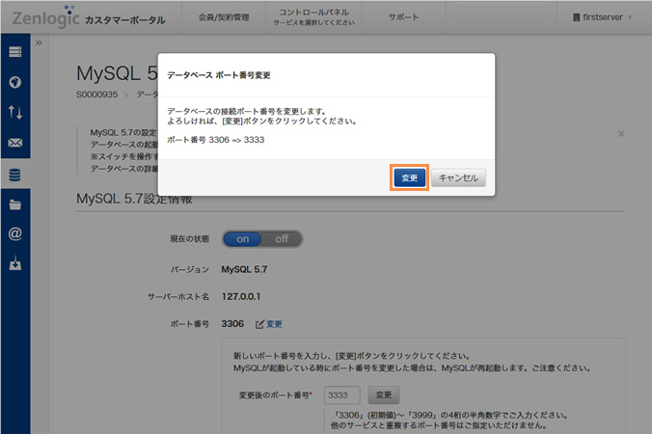Click version value MySQL 5.7

(x=244, y=269)
